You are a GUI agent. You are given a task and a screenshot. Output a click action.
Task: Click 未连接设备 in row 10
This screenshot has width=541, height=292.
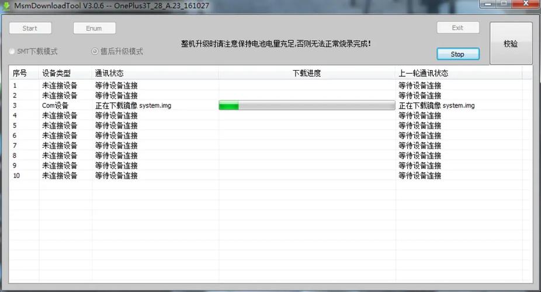(60, 175)
